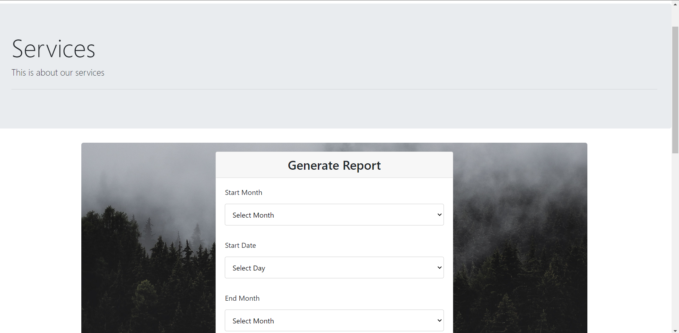Click the Services page heading
Viewport: 679px width, 333px height.
(54, 49)
